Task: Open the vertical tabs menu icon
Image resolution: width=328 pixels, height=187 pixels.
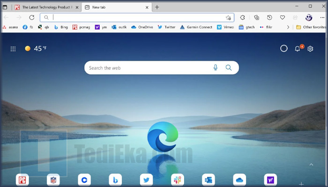Action: [5, 7]
